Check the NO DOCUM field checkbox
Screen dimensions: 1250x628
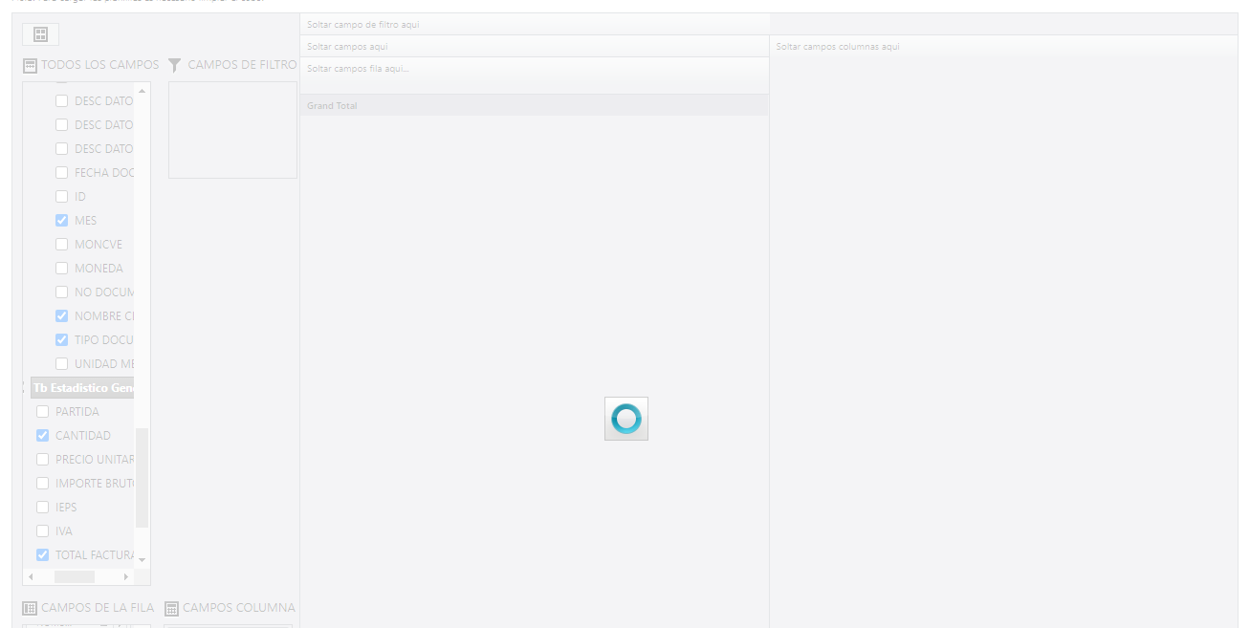(62, 292)
